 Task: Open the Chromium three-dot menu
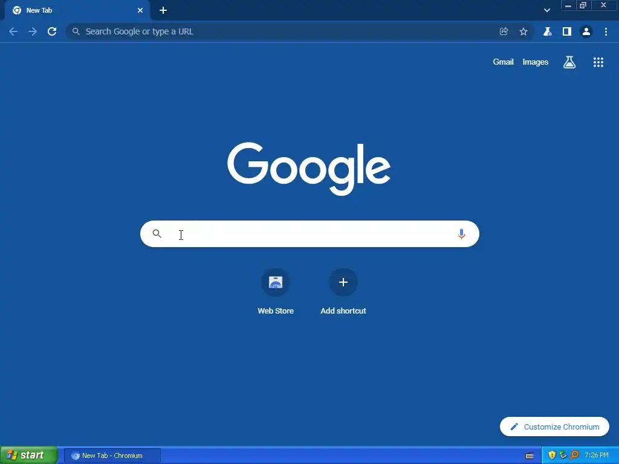pos(606,31)
